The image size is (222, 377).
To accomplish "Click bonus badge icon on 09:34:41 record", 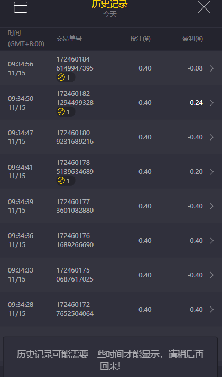I will click(61, 181).
